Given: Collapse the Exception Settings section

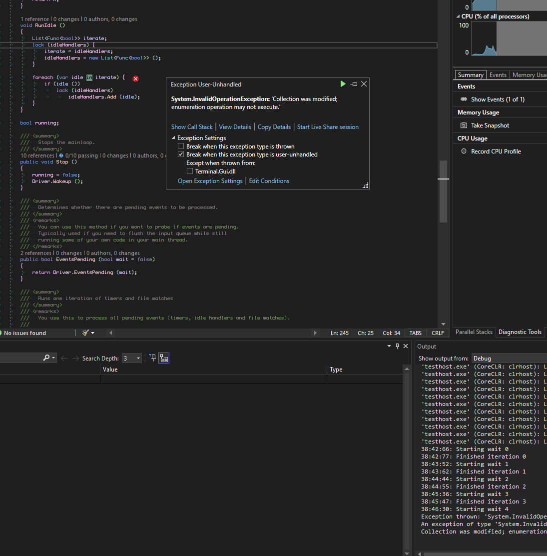Looking at the screenshot, I should tap(174, 137).
